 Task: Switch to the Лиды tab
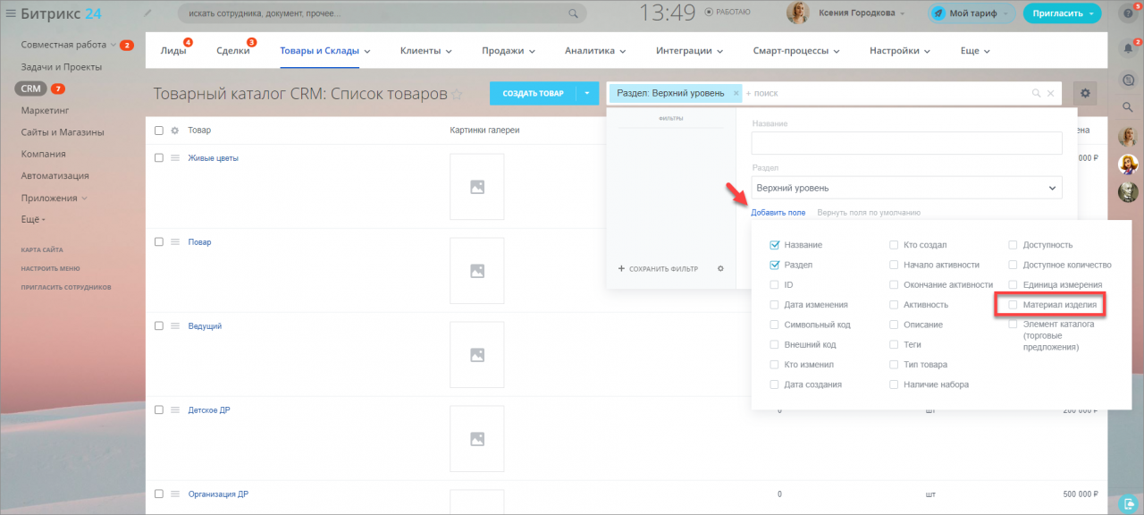pyautogui.click(x=173, y=51)
